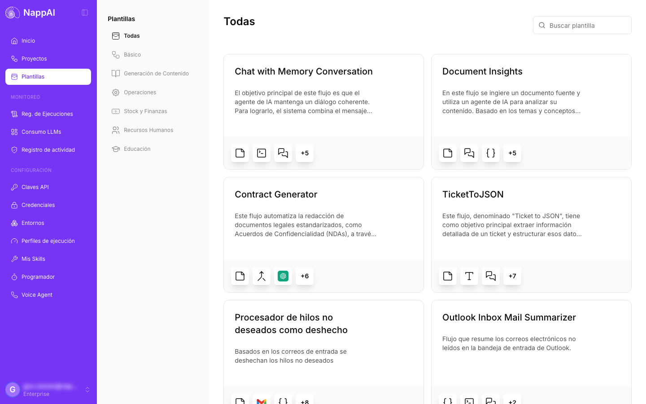Expand the account switcher chevron
The width and height of the screenshot is (646, 404).
[87, 390]
